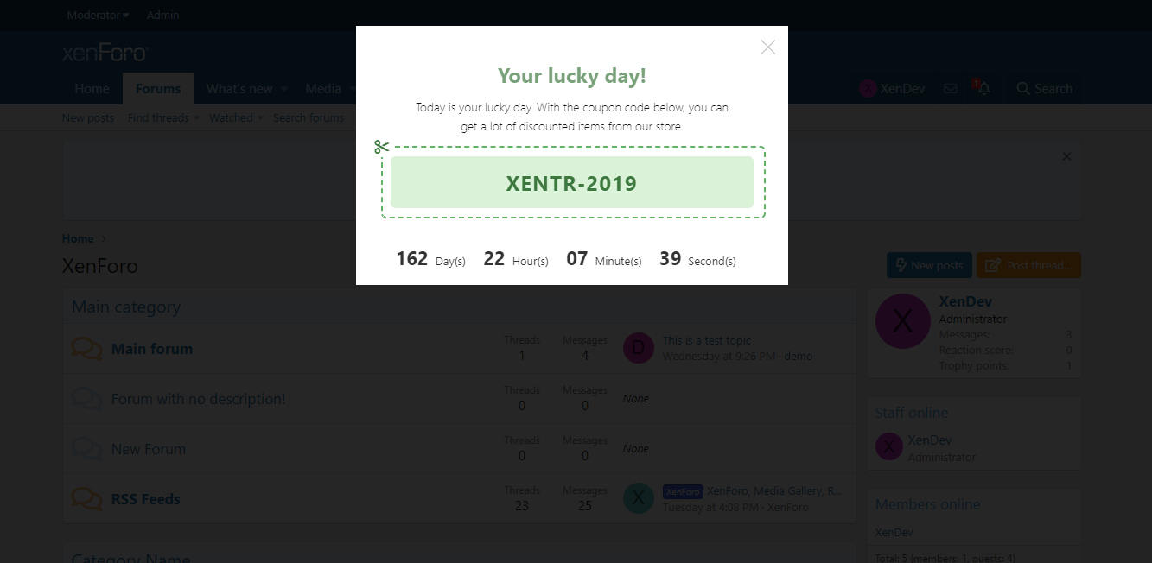Viewport: 1152px width, 563px height.
Task: Switch to the Forums tab
Action: tap(158, 89)
